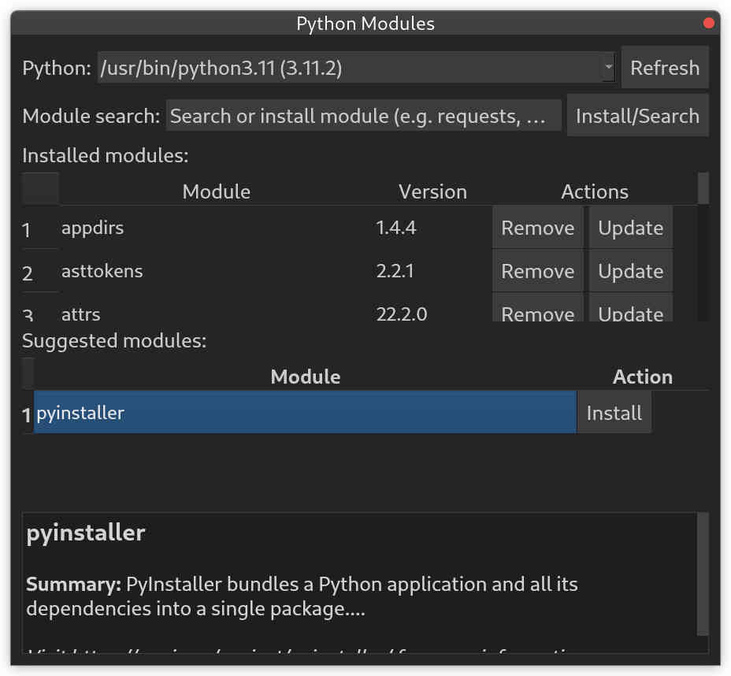Update the appdirs module
The image size is (731, 676).
click(630, 228)
